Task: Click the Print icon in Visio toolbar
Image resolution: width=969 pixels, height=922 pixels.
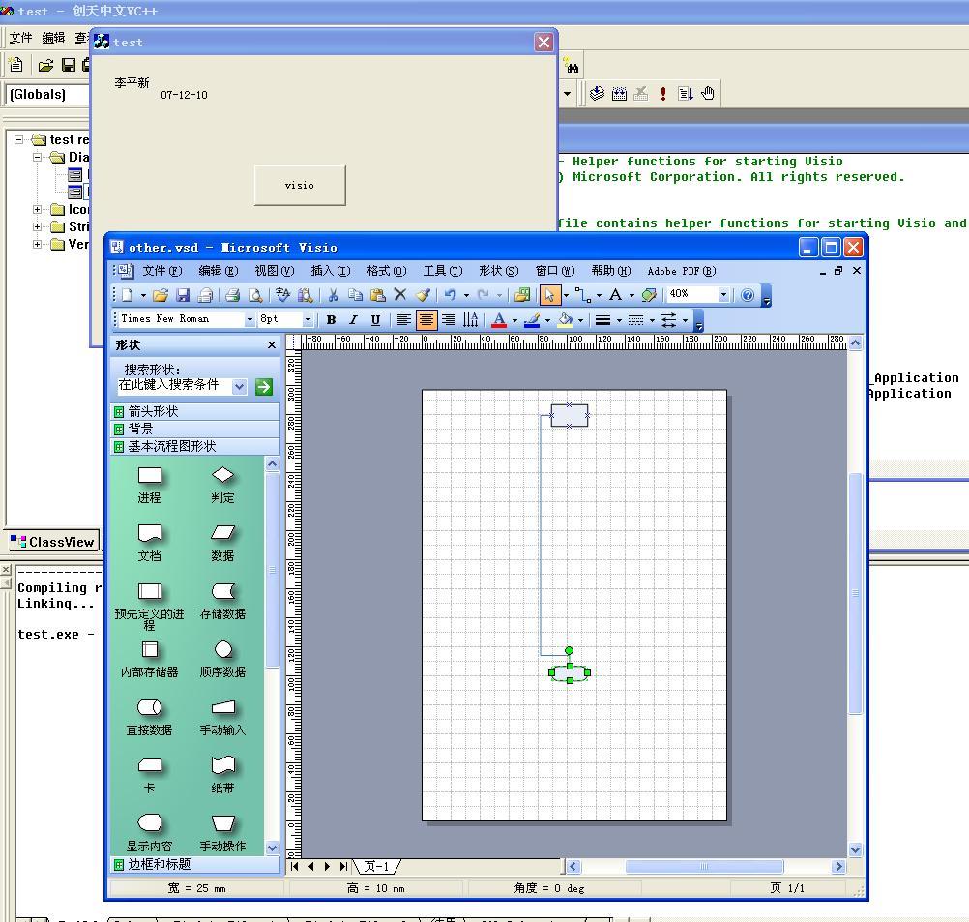Action: pyautogui.click(x=232, y=296)
